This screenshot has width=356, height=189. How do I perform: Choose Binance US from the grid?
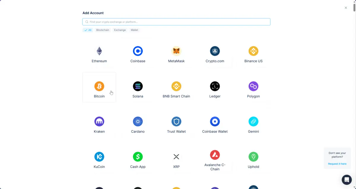click(x=253, y=51)
